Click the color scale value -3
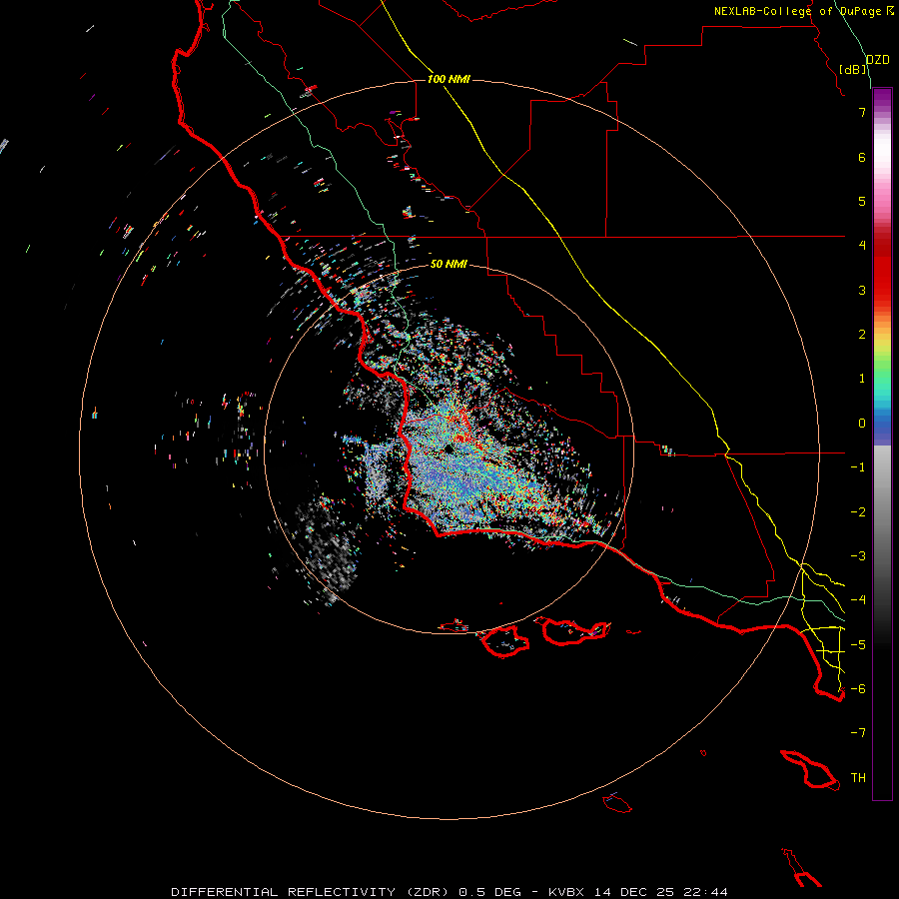Screen dimensions: 899x899 [x=858, y=555]
